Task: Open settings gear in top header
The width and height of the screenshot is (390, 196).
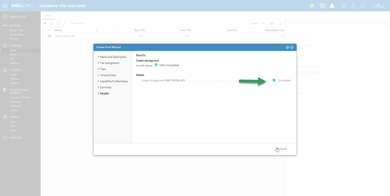Action: click(344, 6)
